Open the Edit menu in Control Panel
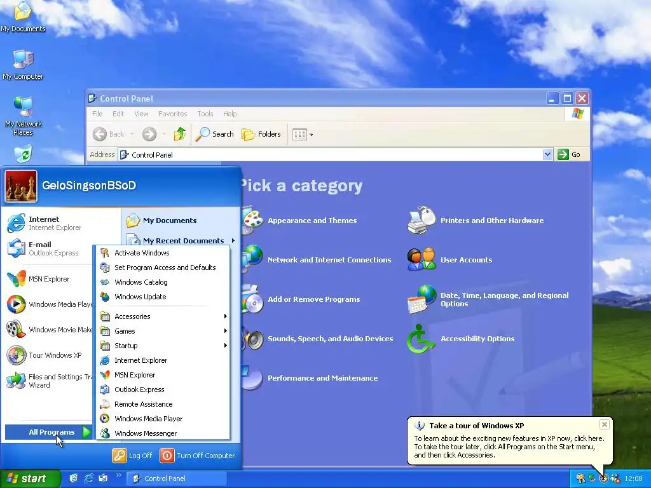Screen dimensions: 651x488 (x=118, y=114)
